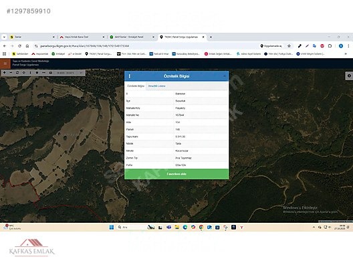Go back in the browser
Screen dimensions: 353x265
[5, 46]
